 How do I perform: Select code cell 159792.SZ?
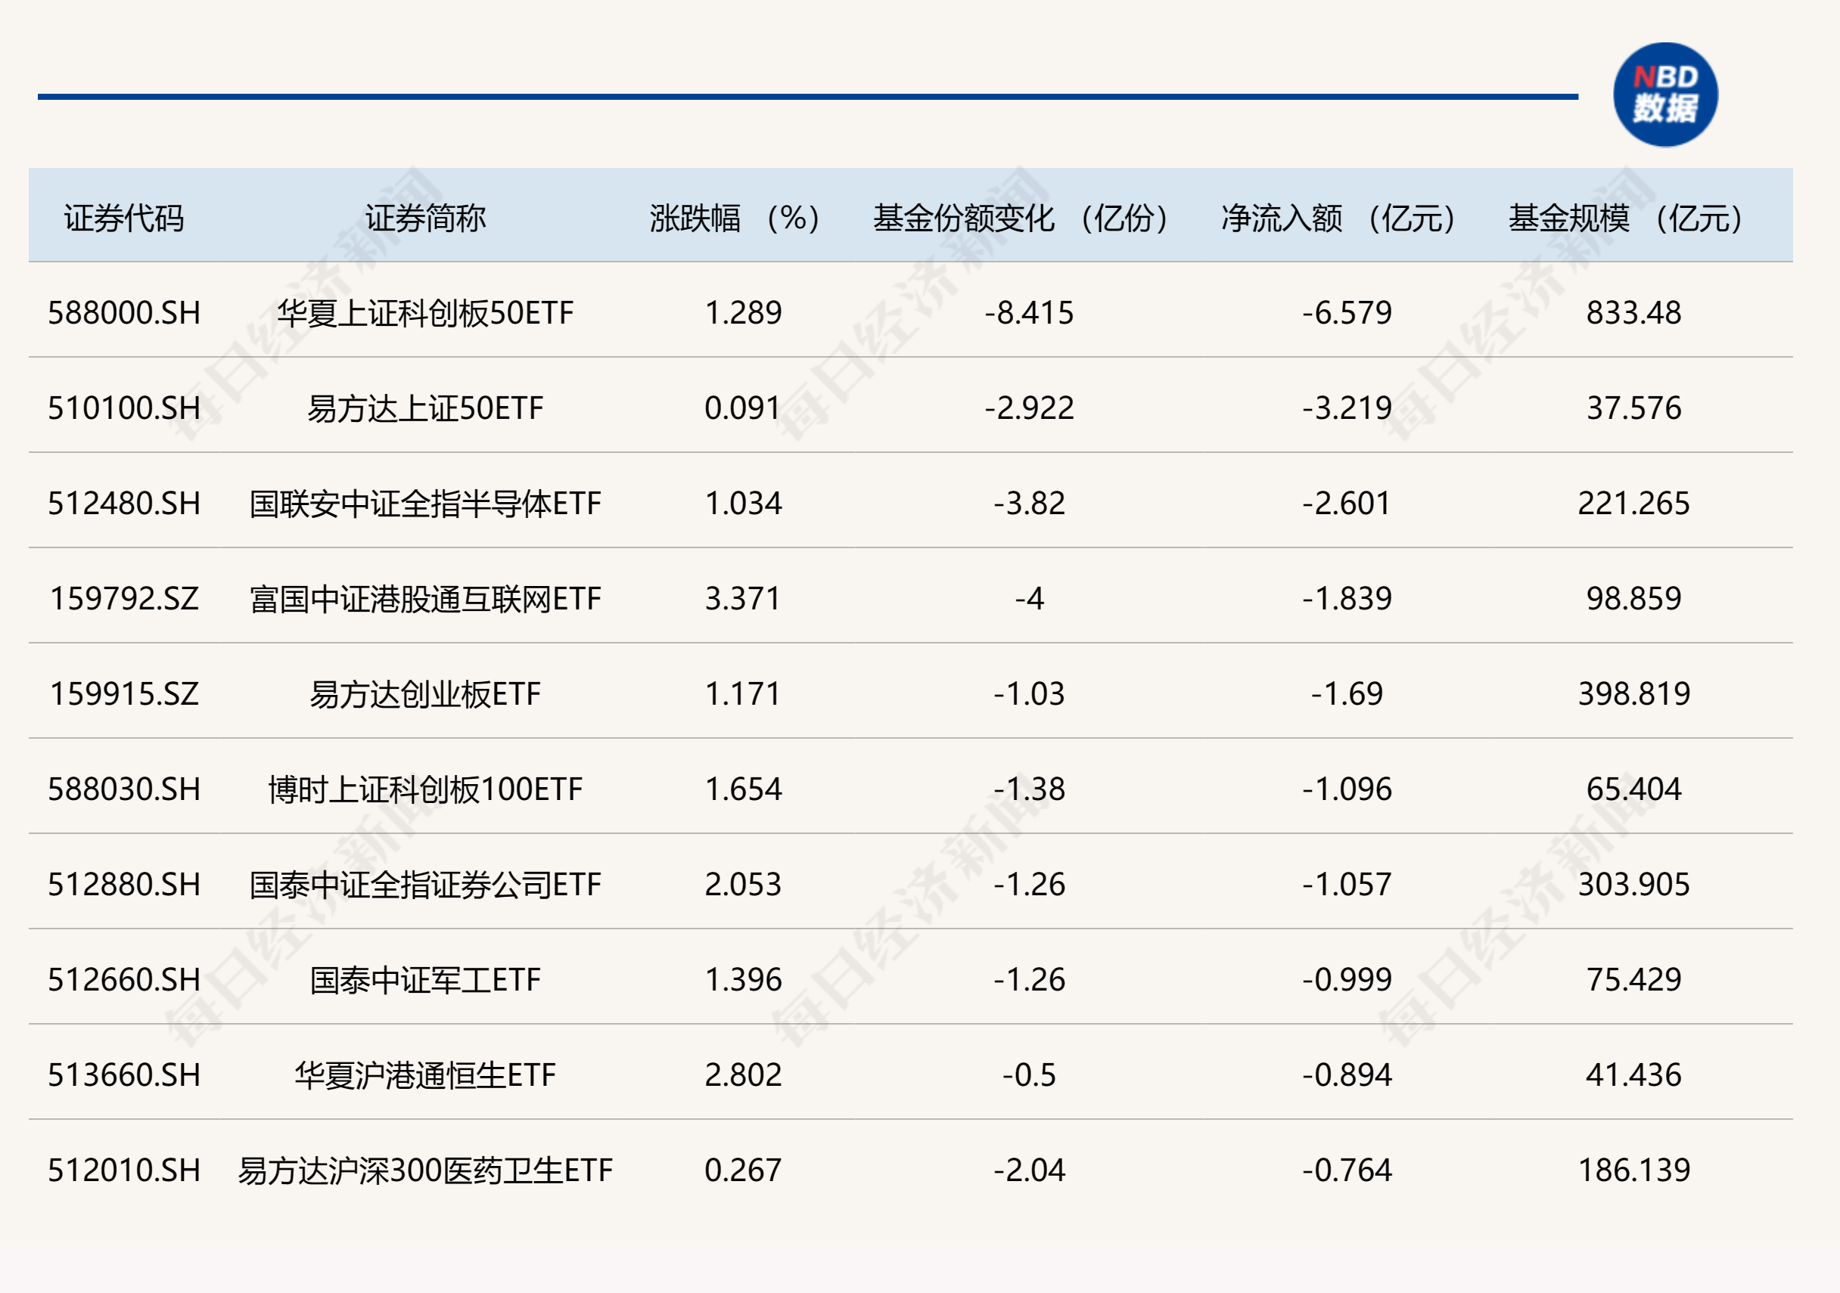point(124,598)
